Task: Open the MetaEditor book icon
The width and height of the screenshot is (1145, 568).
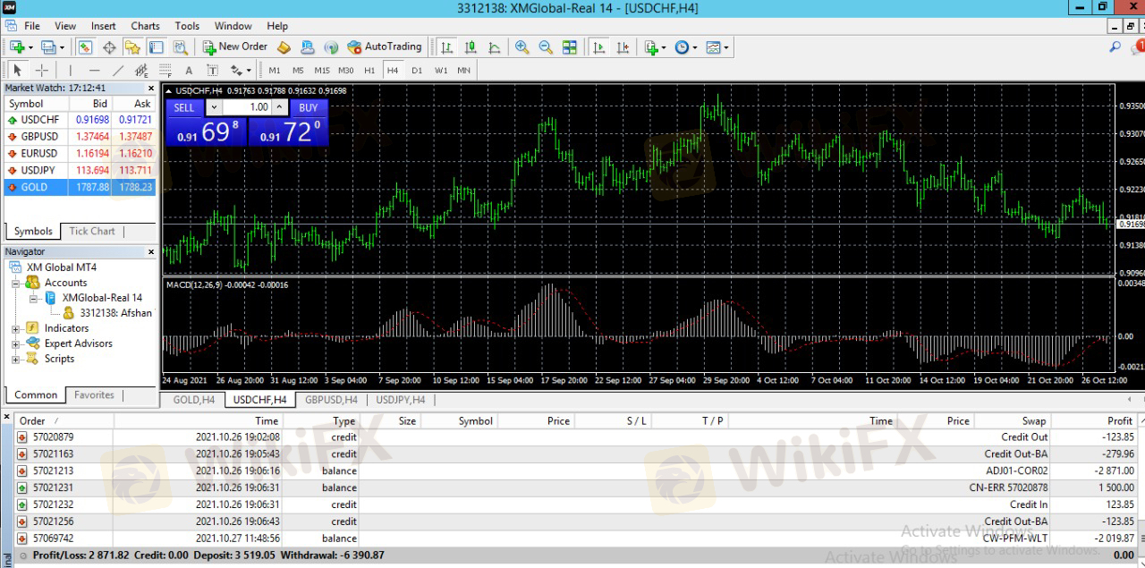Action: coord(284,47)
